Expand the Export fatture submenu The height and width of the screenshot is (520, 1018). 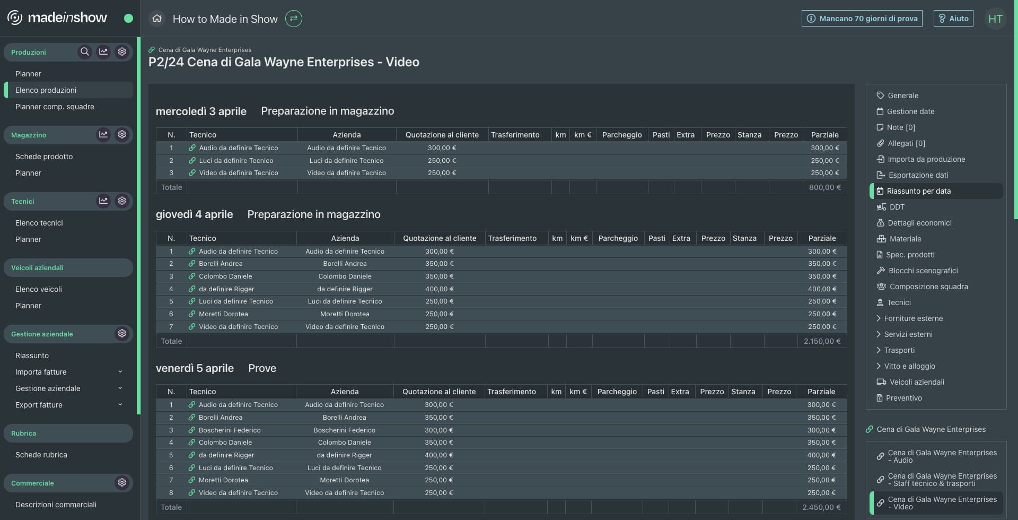[120, 405]
